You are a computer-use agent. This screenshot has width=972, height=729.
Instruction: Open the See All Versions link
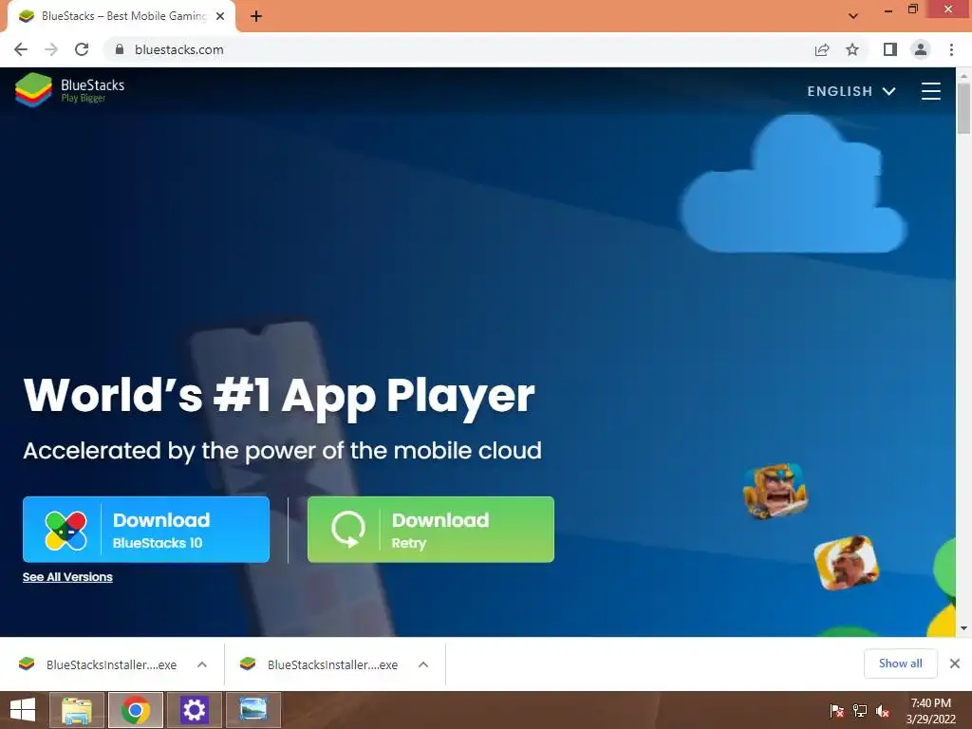[x=67, y=577]
